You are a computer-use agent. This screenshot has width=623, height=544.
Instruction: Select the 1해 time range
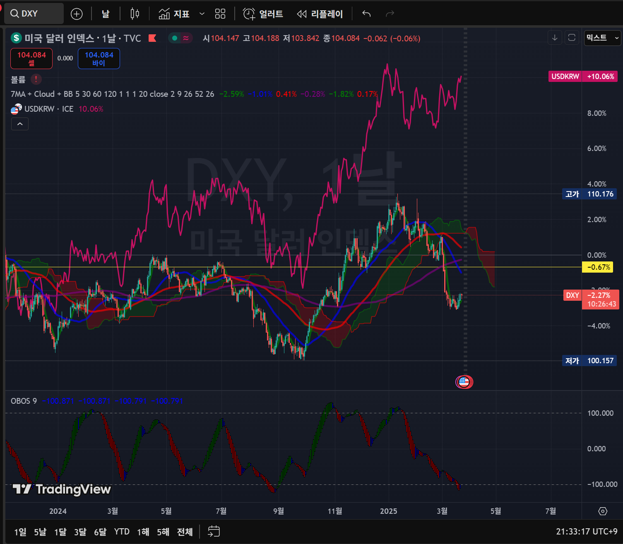pos(143,532)
